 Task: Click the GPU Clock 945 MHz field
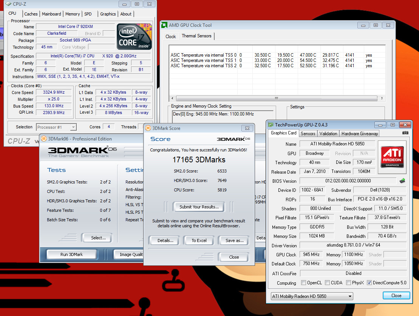311,254
